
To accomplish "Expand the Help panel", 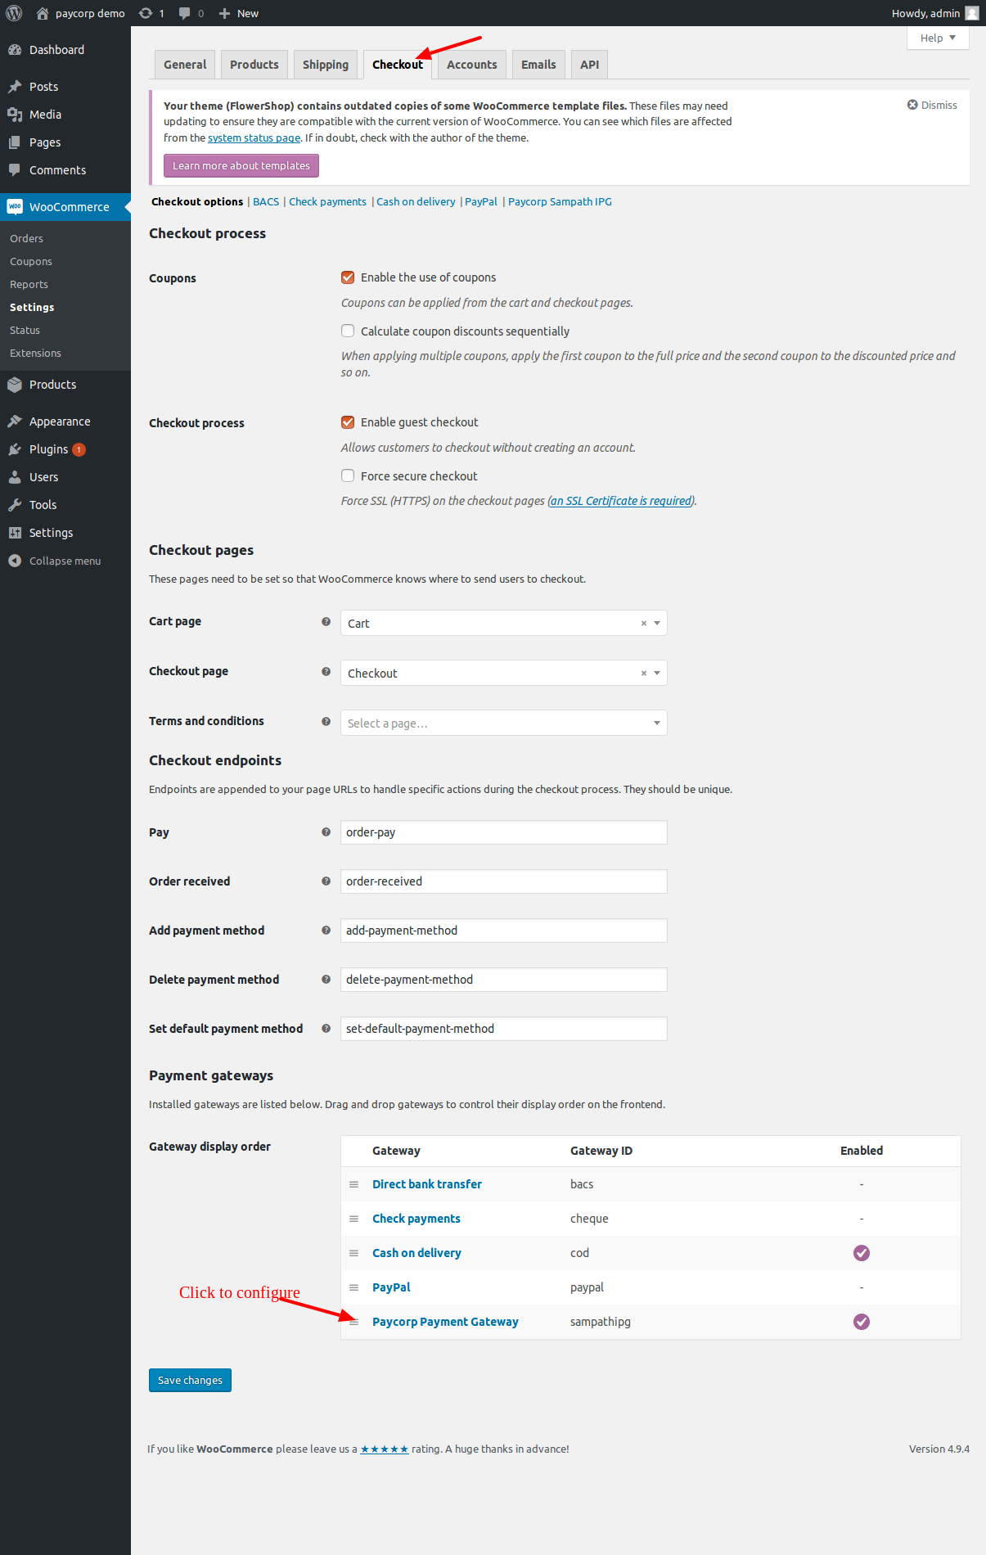I will point(938,38).
